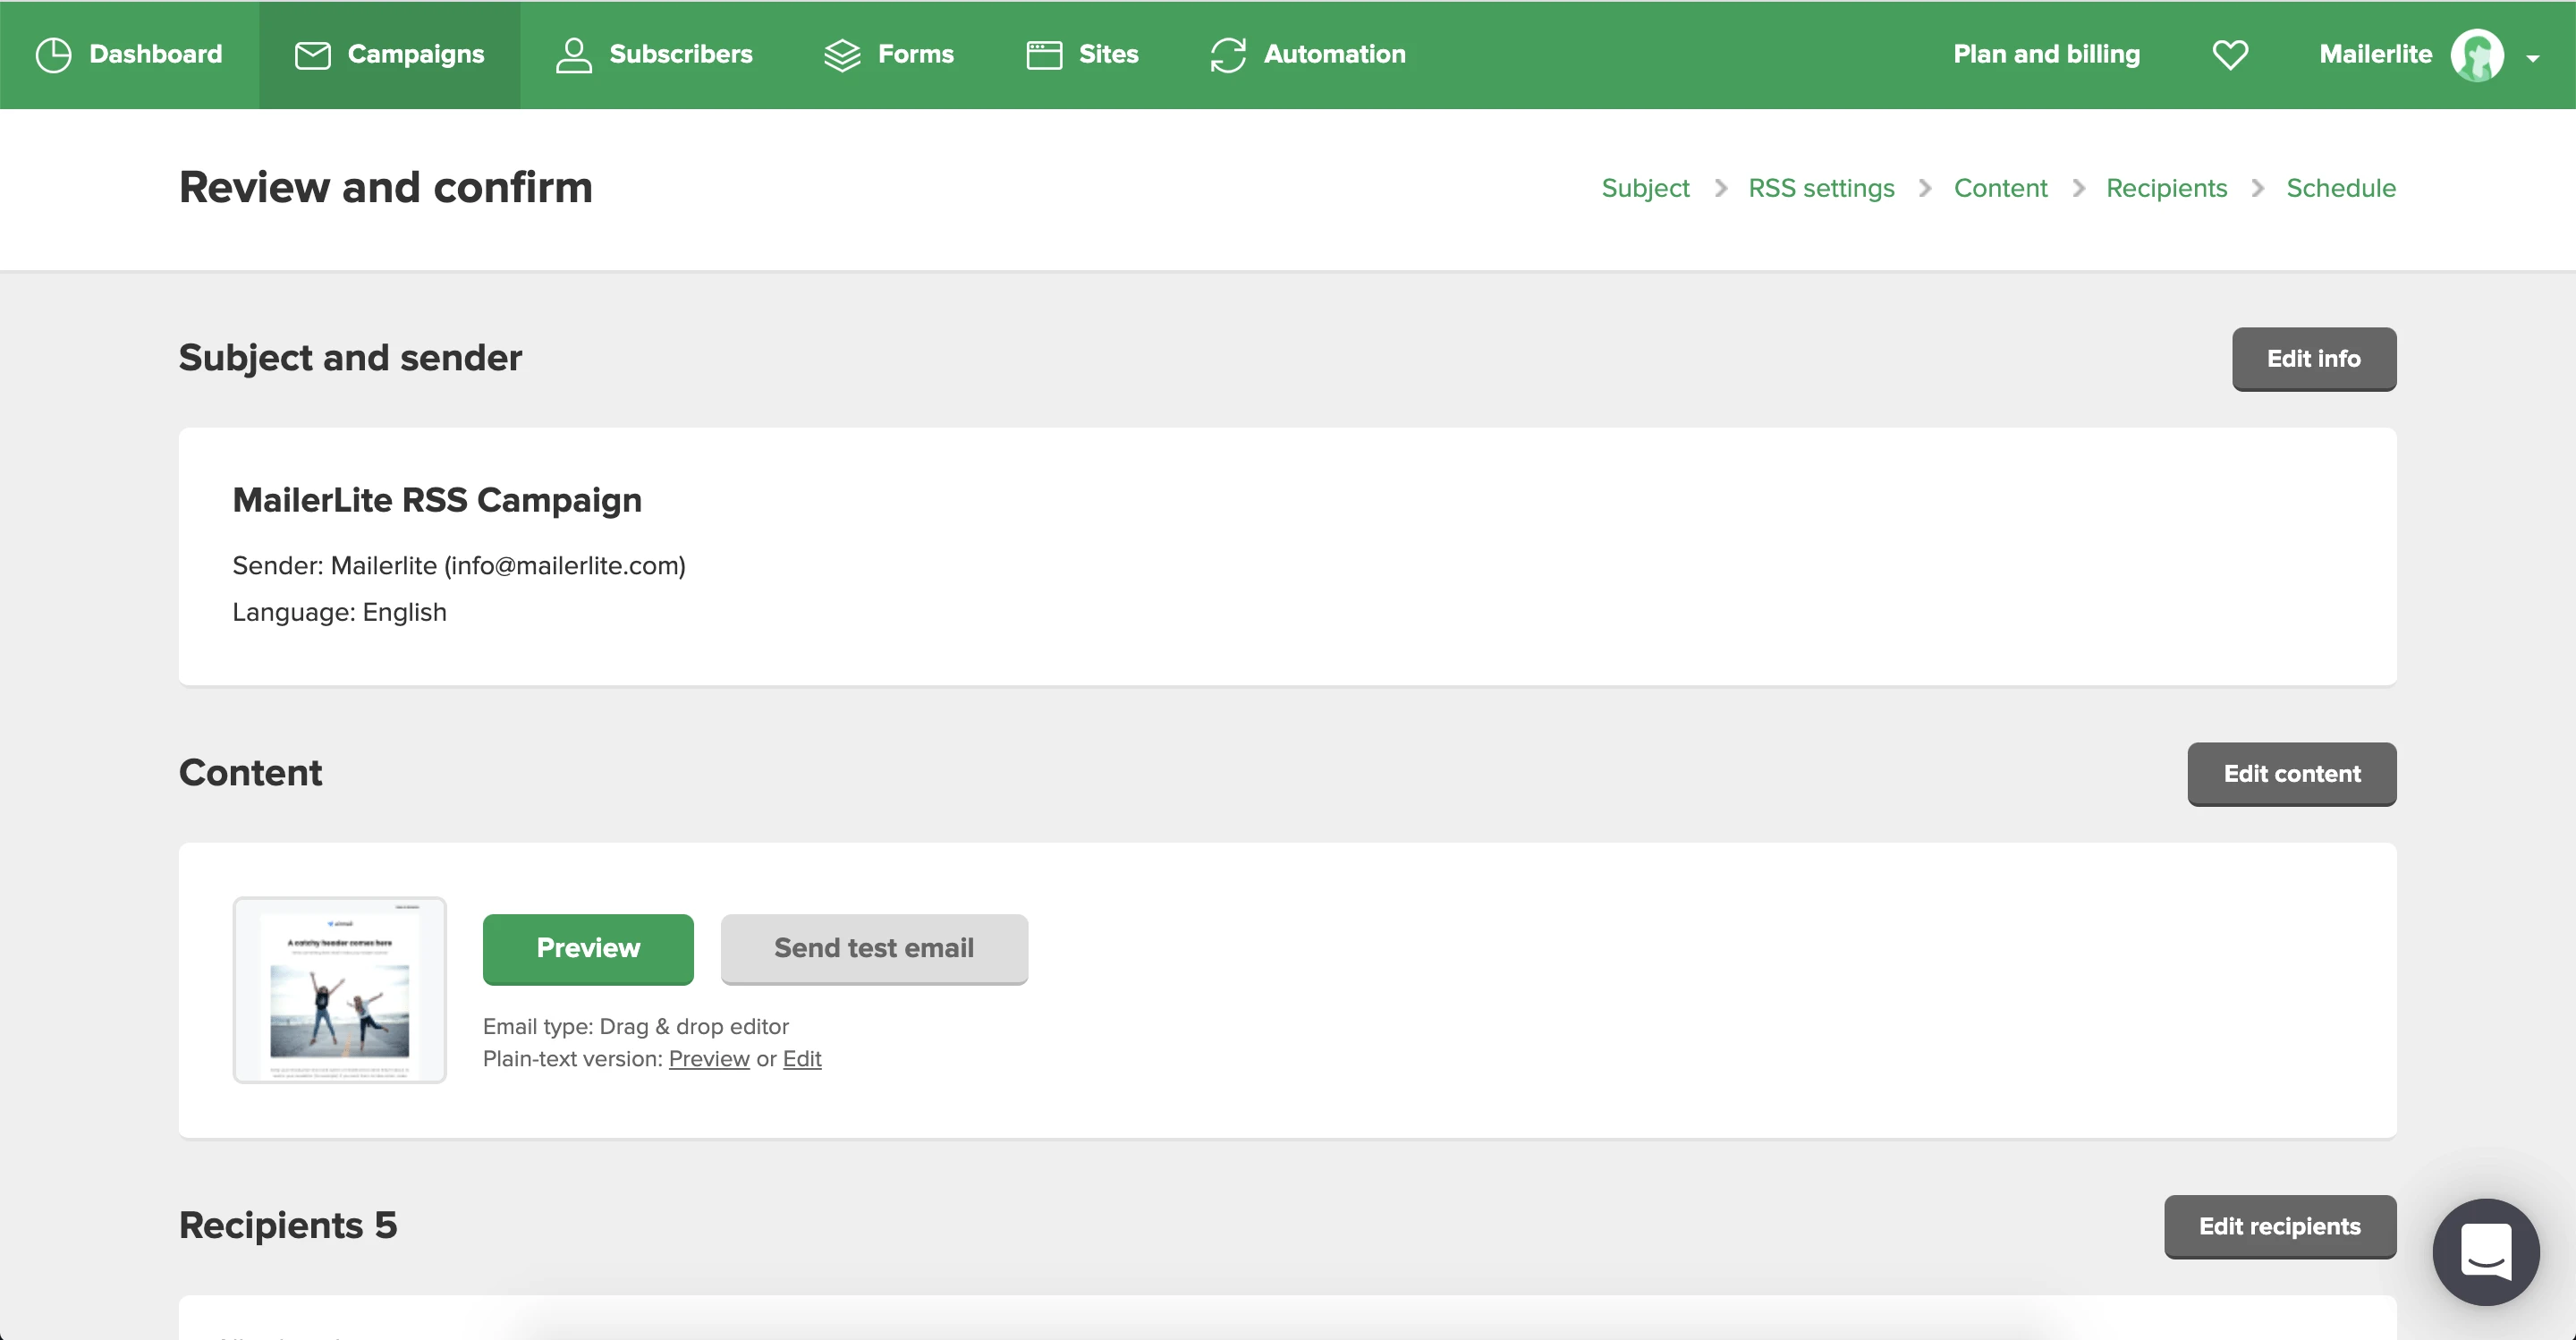Go to the RSS settings step
This screenshot has width=2576, height=1340.
pyautogui.click(x=1820, y=188)
